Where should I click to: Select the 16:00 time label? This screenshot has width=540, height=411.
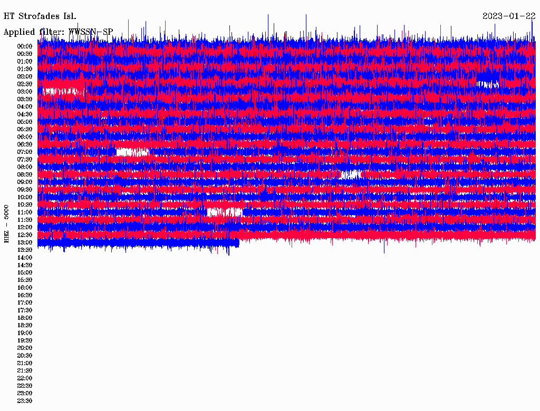25,287
